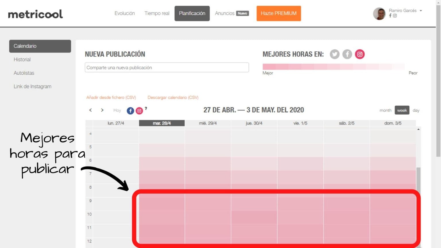Click the metricool logo

(35, 14)
